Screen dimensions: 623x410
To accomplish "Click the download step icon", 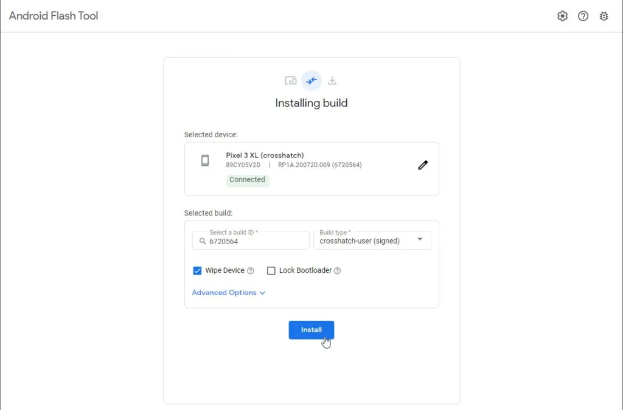I will [332, 80].
